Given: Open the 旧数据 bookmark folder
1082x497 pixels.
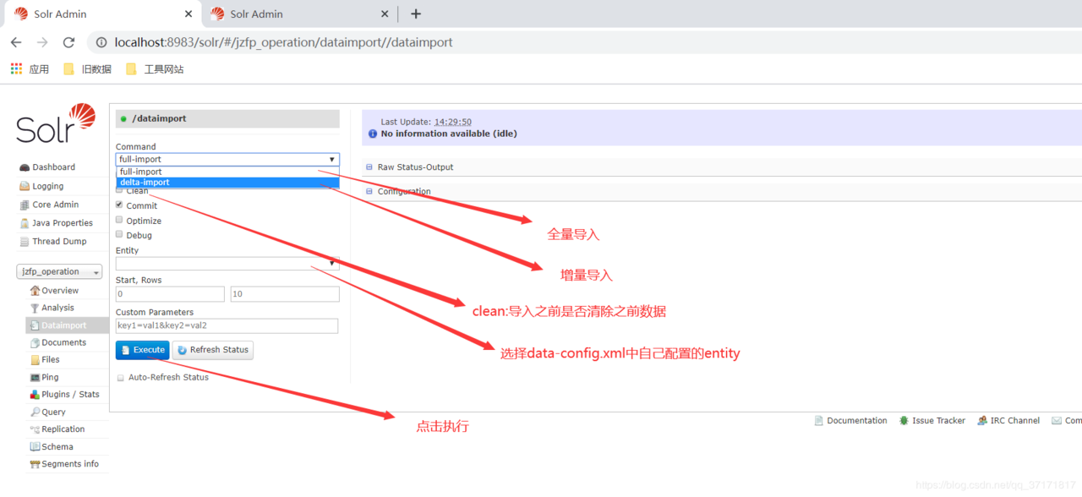Looking at the screenshot, I should 88,68.
